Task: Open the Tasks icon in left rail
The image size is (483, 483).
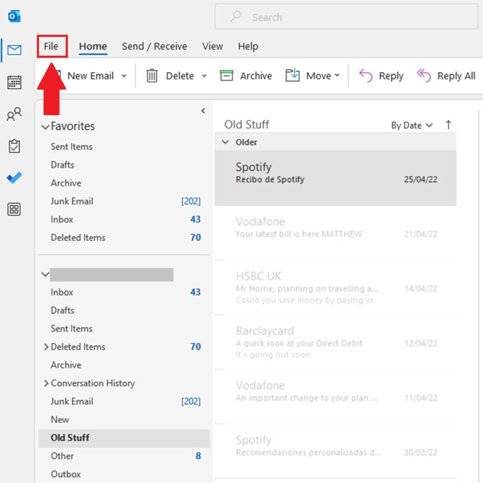Action: 13,146
